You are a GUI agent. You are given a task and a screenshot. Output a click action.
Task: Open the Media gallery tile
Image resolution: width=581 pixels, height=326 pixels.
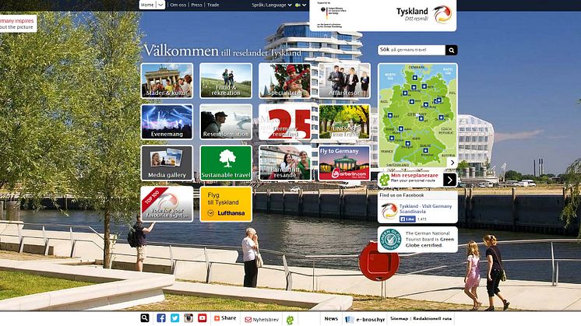[x=167, y=163]
